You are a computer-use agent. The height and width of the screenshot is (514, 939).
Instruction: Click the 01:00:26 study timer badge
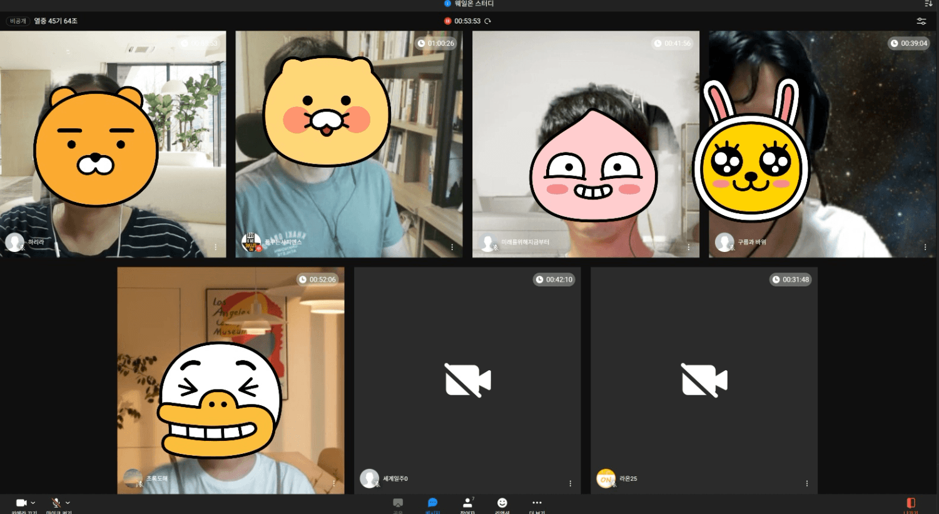pyautogui.click(x=436, y=43)
